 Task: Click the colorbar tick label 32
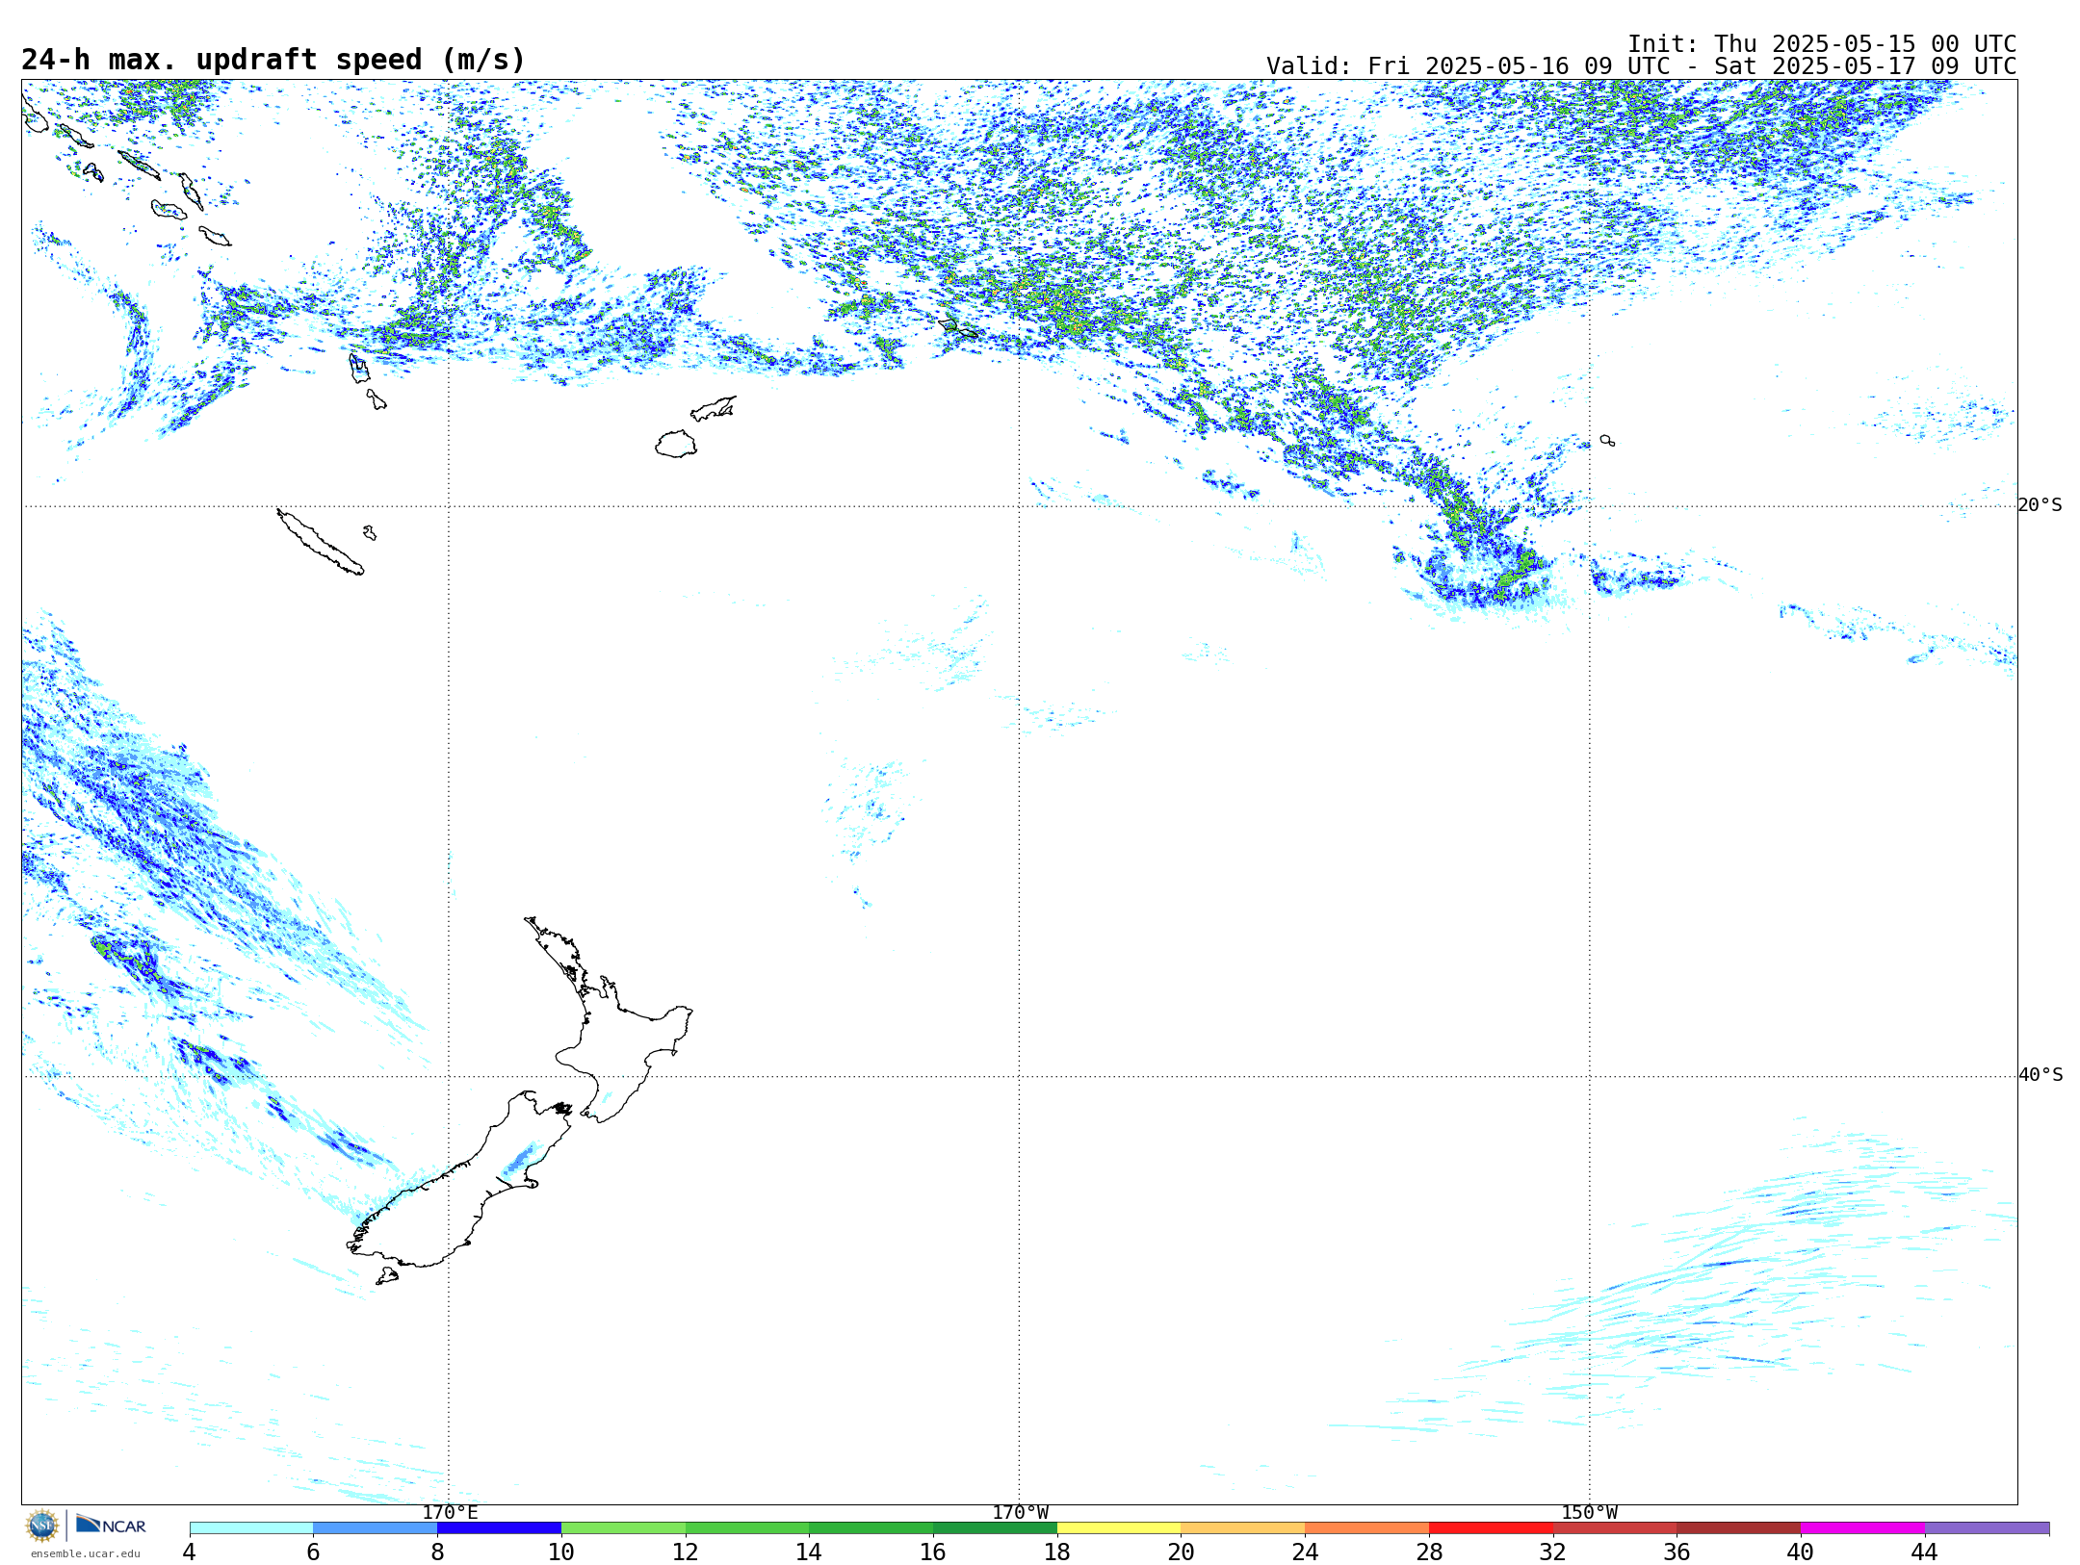click(1553, 1552)
